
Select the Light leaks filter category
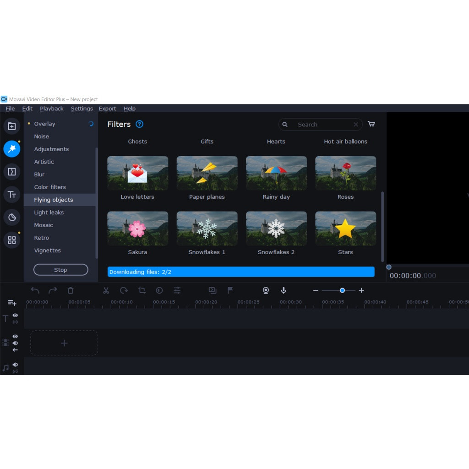click(49, 213)
